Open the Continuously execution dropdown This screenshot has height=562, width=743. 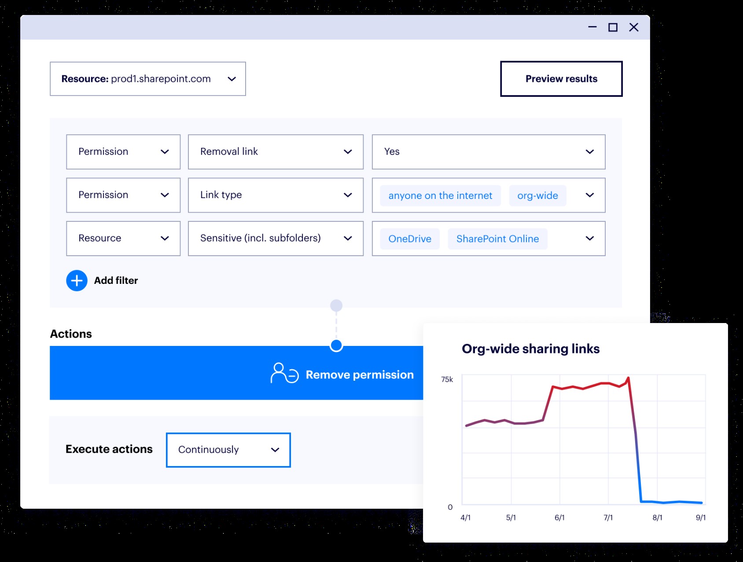click(228, 450)
